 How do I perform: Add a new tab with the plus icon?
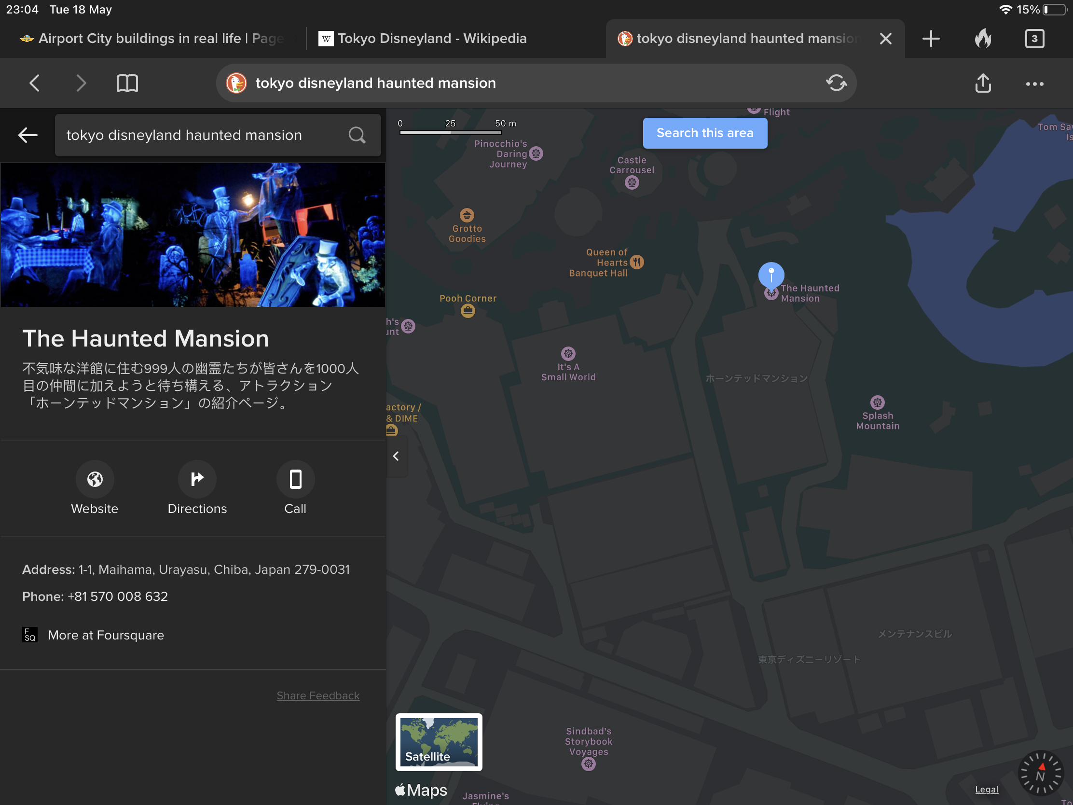click(x=930, y=38)
